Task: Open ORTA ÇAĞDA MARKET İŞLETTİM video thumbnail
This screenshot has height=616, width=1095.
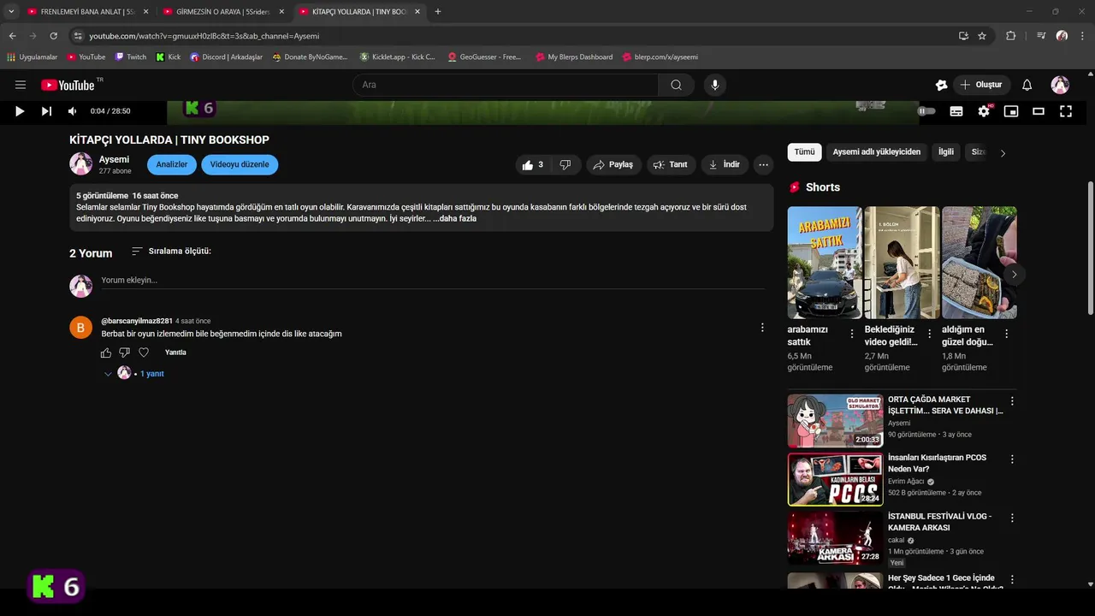Action: coord(835,421)
